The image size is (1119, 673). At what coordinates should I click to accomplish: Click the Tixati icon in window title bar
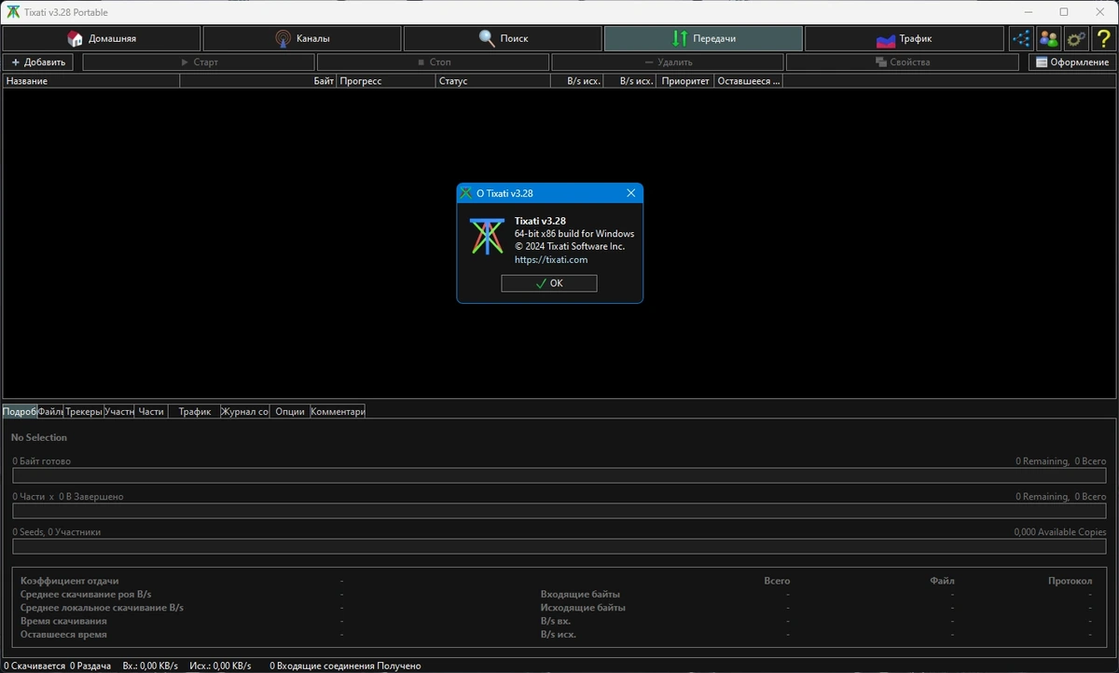13,12
